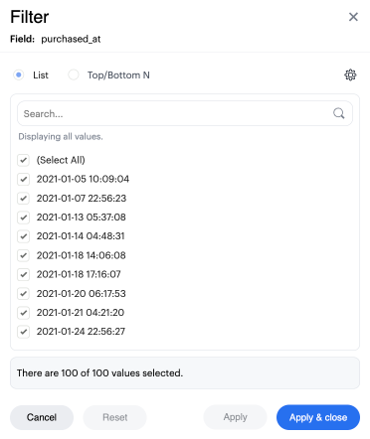Click the Apply button
Viewport: 370px width, 439px height.
click(235, 417)
